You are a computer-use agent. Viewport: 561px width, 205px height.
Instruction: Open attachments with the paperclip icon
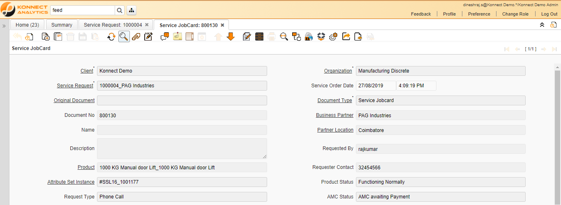136,36
